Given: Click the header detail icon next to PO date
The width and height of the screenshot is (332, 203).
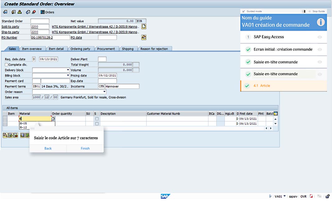Looking at the screenshot, I should (x=144, y=37).
